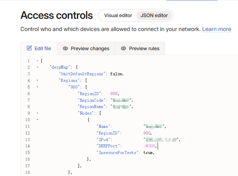The image size is (238, 176).
Task: Click line number 18 in the gutter
Action: [27, 173]
